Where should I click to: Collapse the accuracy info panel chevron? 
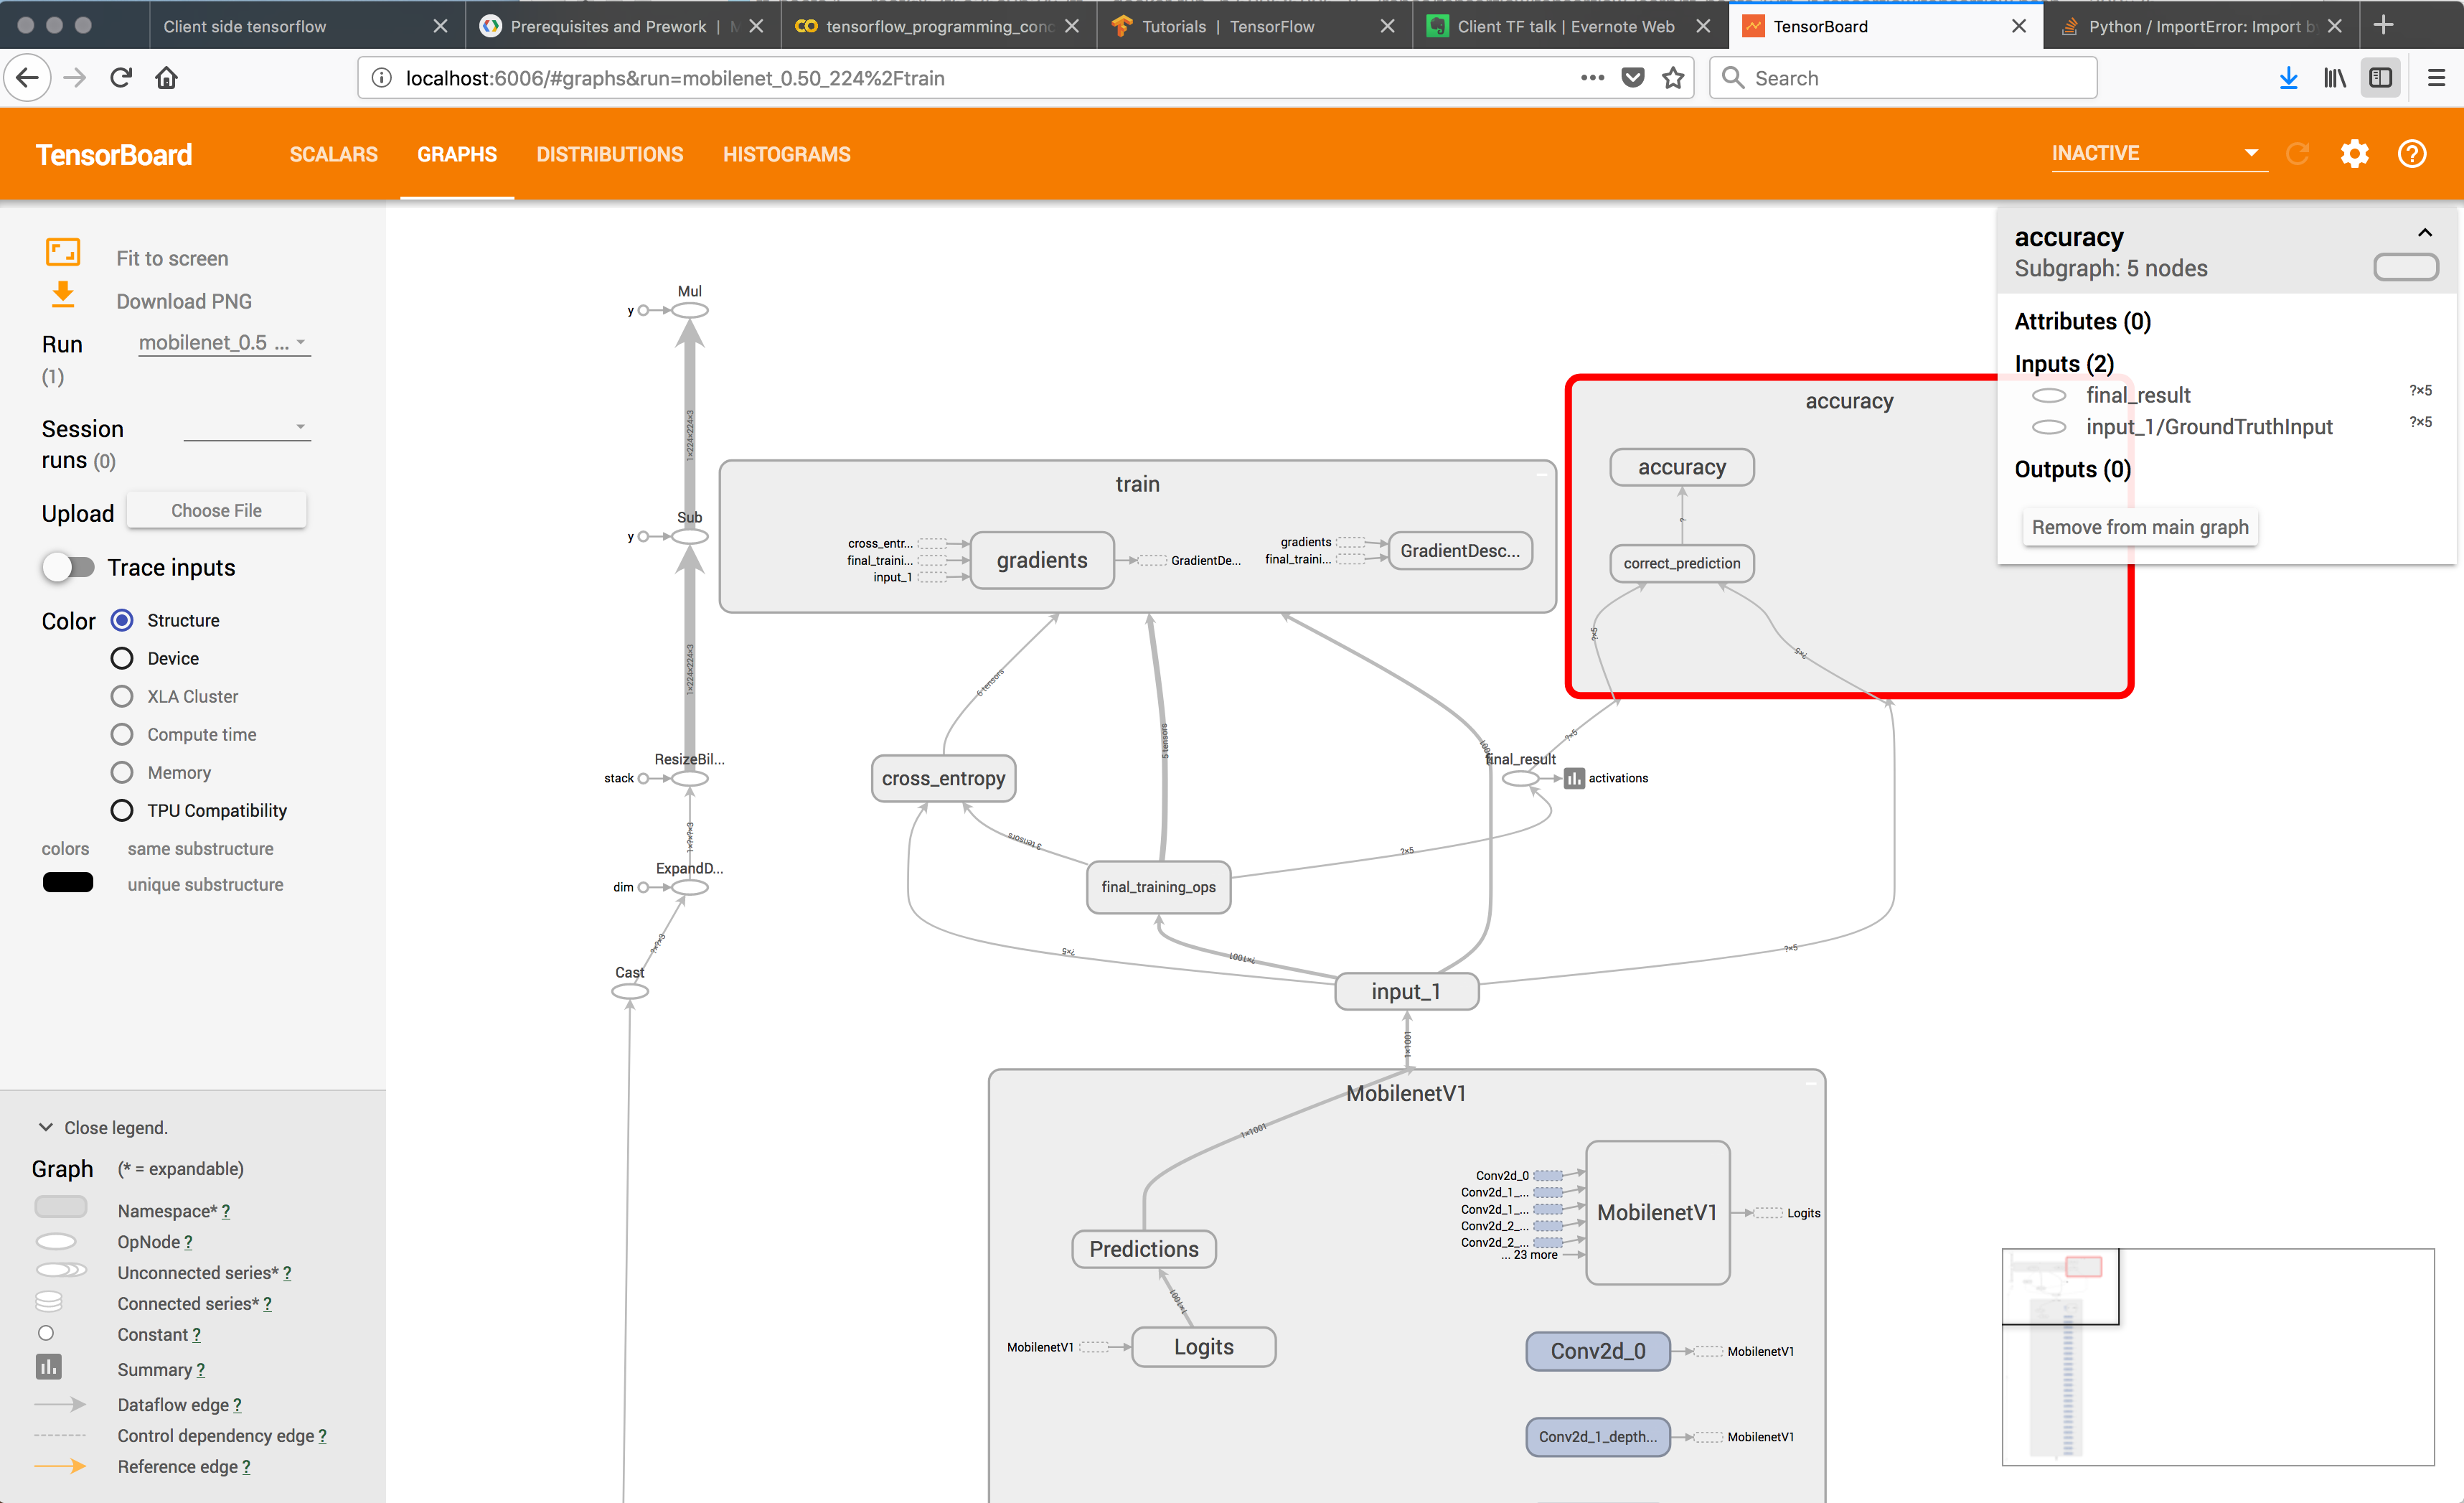[x=2424, y=233]
